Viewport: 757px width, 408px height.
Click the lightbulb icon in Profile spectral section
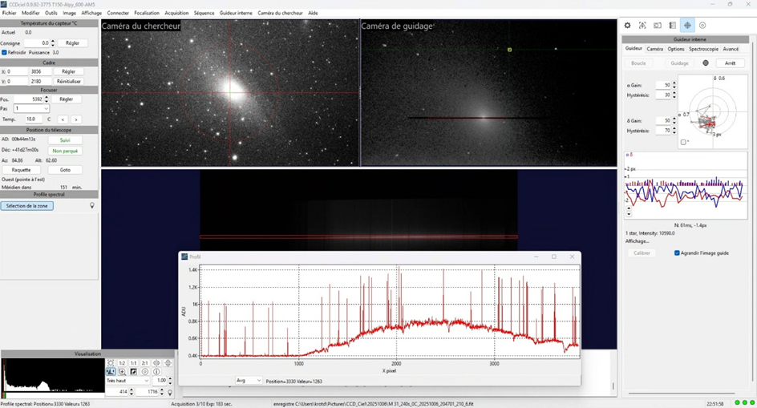pyautogui.click(x=91, y=206)
